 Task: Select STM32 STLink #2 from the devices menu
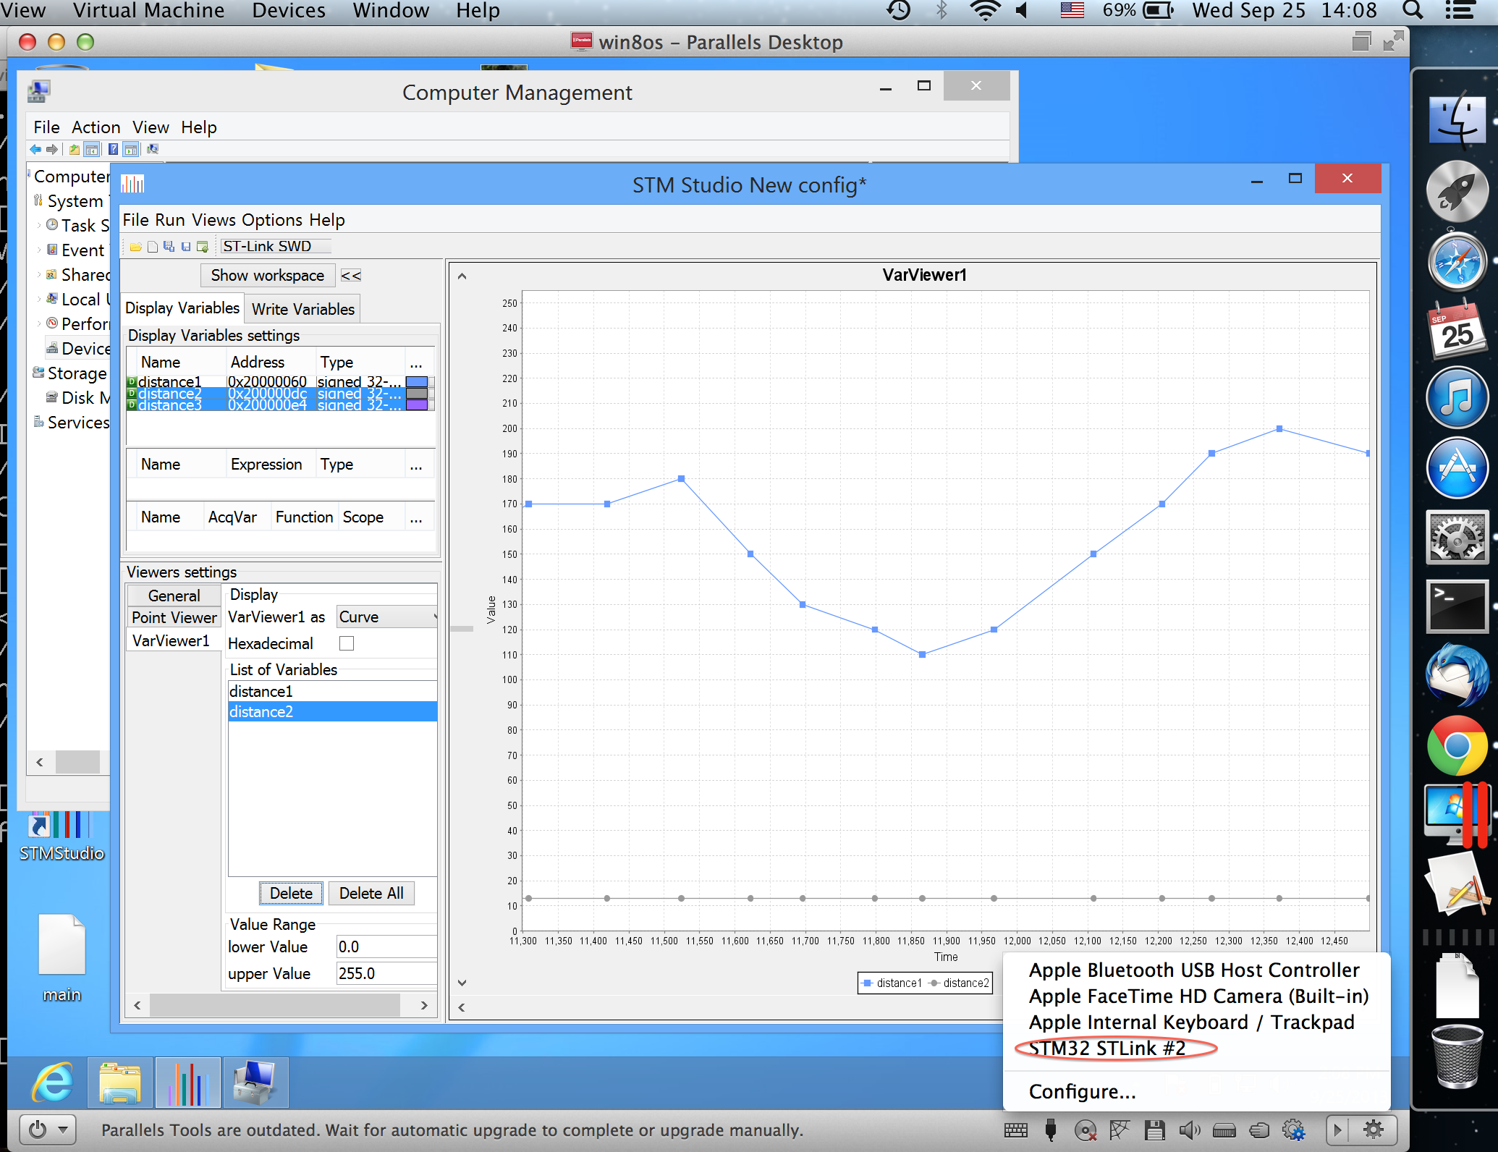point(1106,1049)
